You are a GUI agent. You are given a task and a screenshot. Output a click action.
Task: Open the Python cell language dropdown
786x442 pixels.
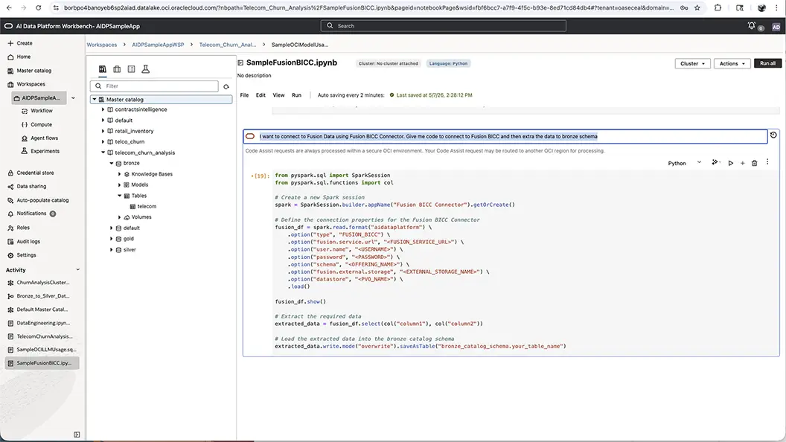[x=684, y=163]
